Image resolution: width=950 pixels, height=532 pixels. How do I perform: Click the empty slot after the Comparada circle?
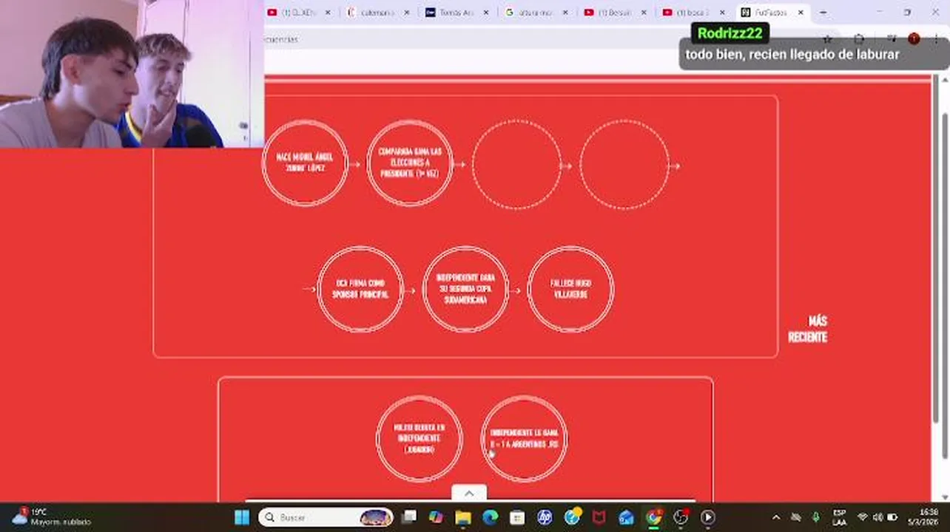coord(516,165)
